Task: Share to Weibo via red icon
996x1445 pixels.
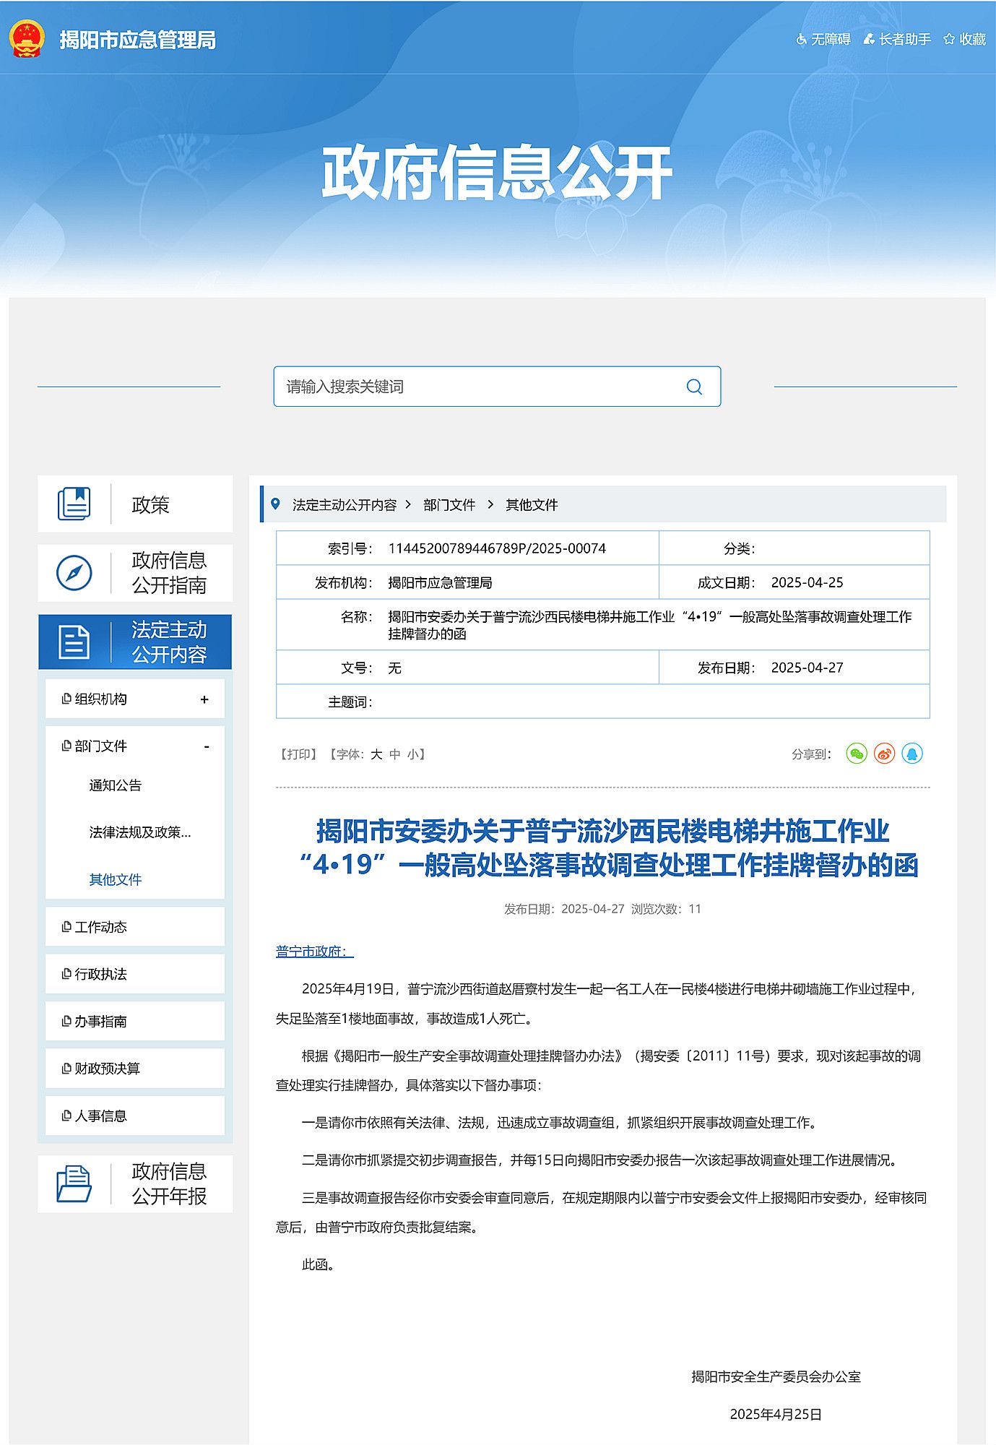Action: coord(884,754)
